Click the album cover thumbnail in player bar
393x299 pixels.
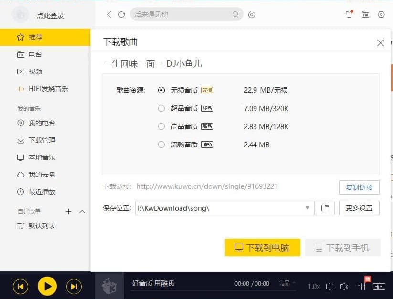[109, 286]
